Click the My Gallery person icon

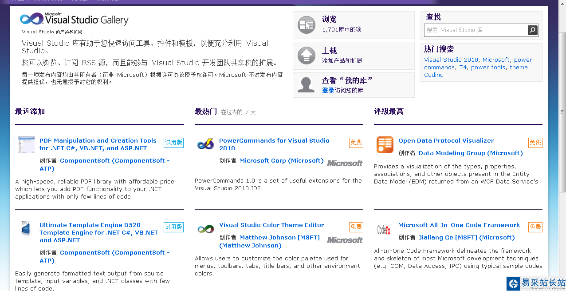[x=306, y=84]
